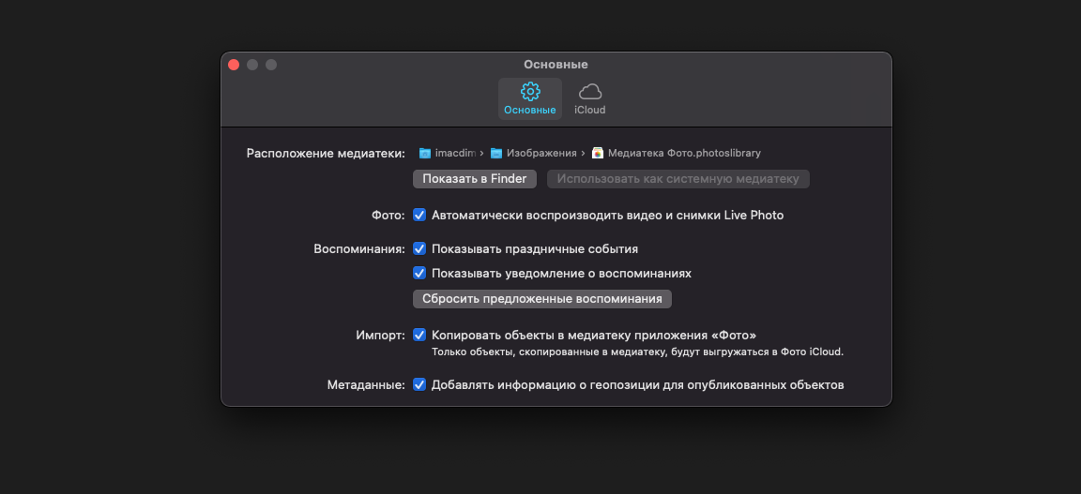
Task: Toggle geolocation info for published items checkbox
Action: tap(419, 384)
